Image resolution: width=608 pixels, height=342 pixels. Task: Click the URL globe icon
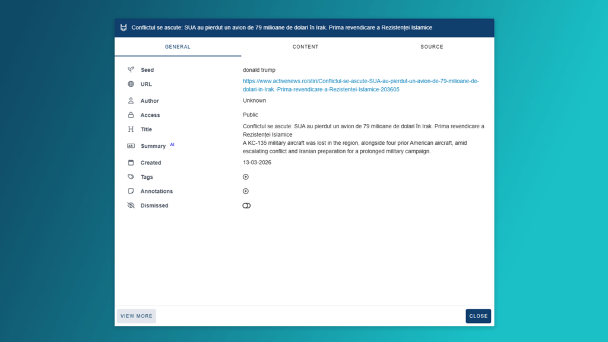click(x=131, y=84)
